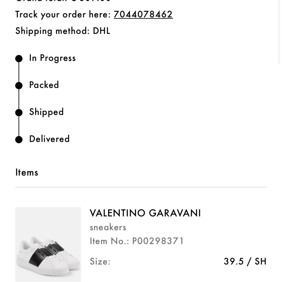
Task: Click the Shipping method DHL text
Action: coord(63,31)
